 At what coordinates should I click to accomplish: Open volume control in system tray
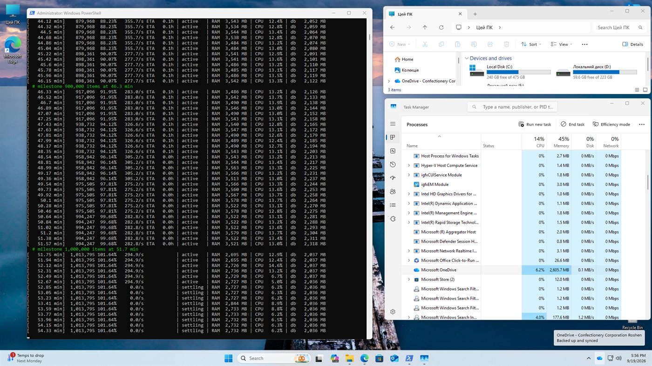pos(618,358)
